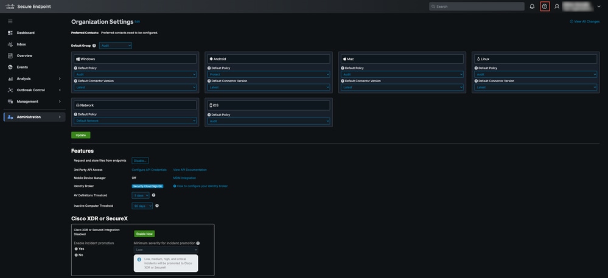Open the Default Group dropdown
This screenshot has width=608, height=278.
point(116,46)
